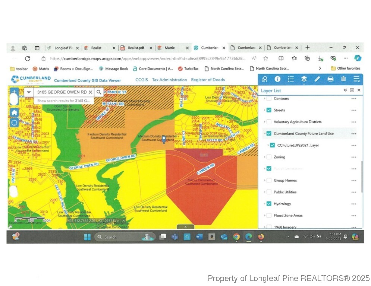Open the search source dropdown arrow
Screen dimensions: 371x286
pos(29,92)
